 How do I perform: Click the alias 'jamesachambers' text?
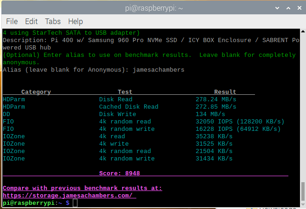pyautogui.click(x=159, y=70)
